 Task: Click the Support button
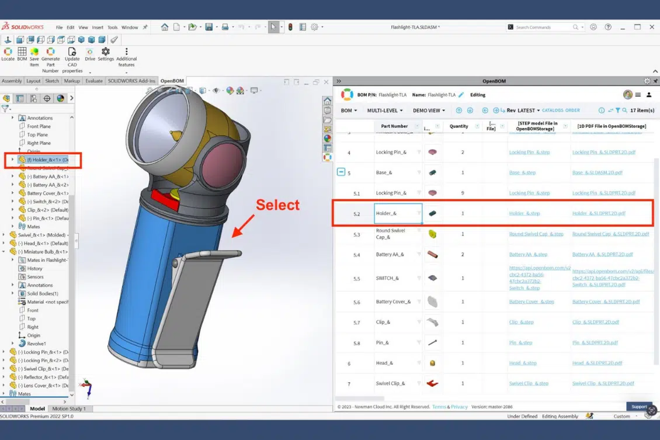[639, 407]
